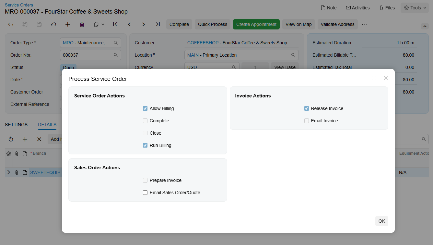Maximize the Process Service Order dialog
433x245 pixels.
click(374, 78)
